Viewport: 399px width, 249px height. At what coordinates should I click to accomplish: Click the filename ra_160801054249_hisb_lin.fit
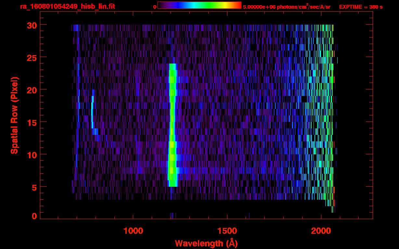click(67, 6)
